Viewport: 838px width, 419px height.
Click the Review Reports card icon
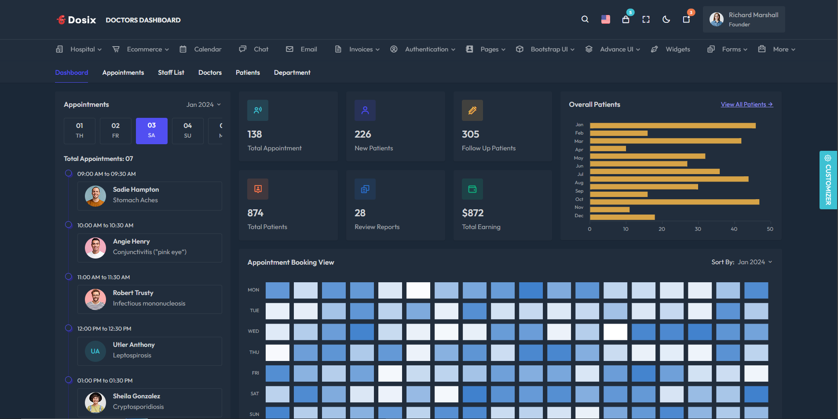(365, 189)
